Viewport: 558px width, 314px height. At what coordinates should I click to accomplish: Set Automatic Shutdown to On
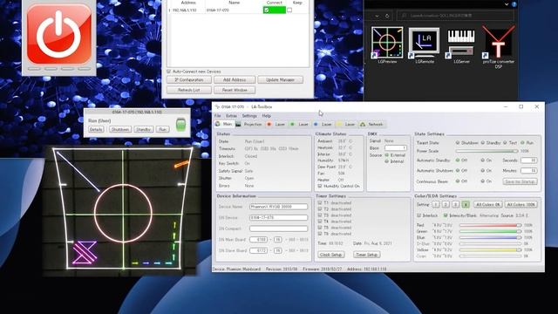coord(482,171)
